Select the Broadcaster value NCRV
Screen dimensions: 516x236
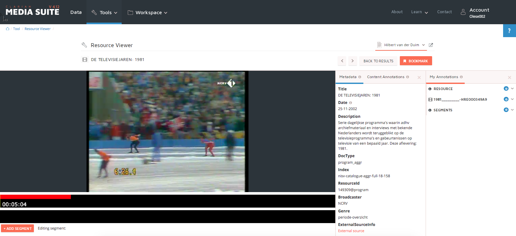(343, 203)
